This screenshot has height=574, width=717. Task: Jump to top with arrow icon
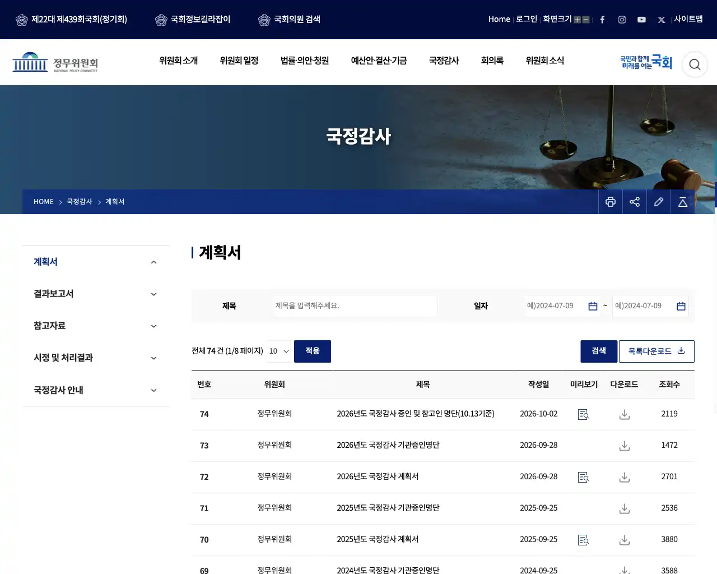pos(683,202)
